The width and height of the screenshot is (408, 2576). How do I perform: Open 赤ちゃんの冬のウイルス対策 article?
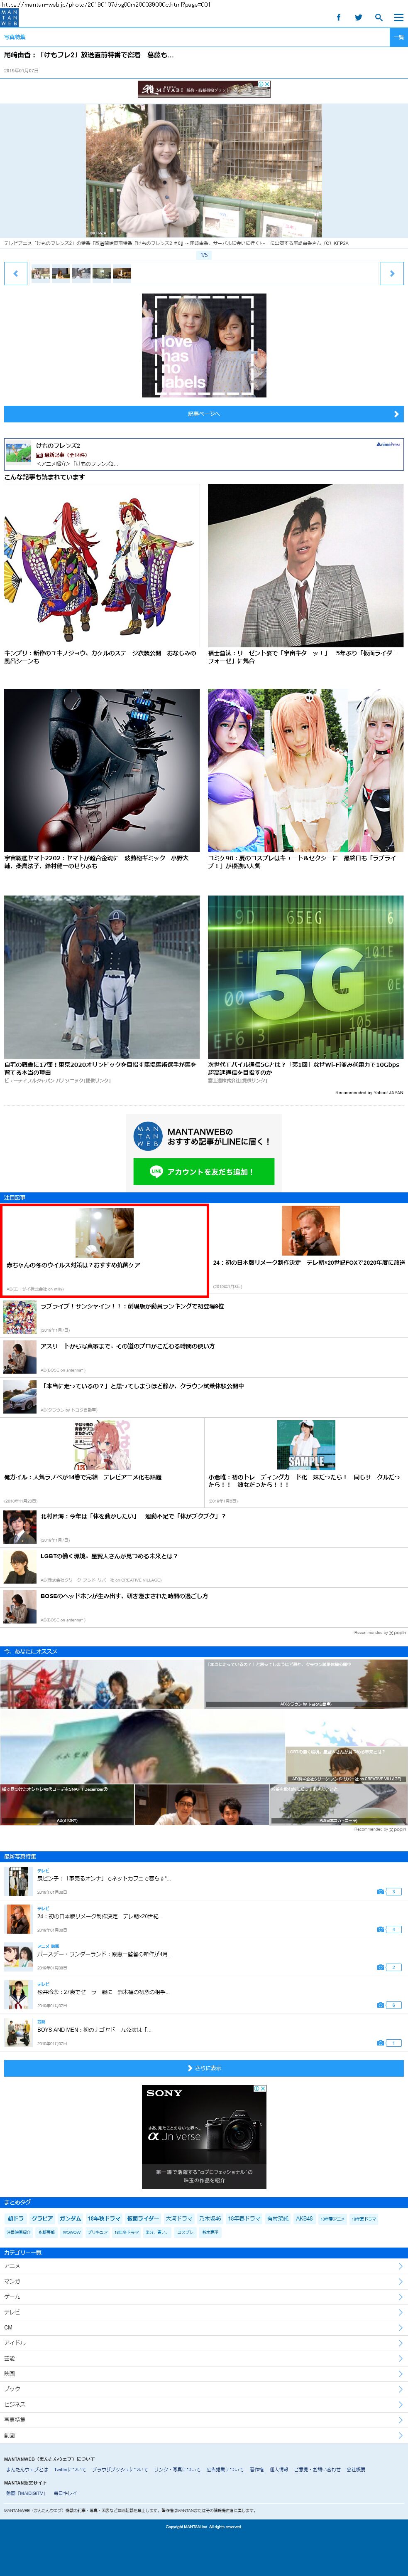[x=105, y=1250]
